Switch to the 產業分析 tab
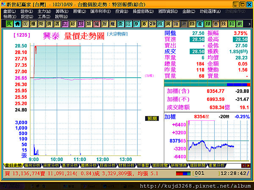Image resolution: width=254 pixels, height=190 pixels. coord(216,165)
